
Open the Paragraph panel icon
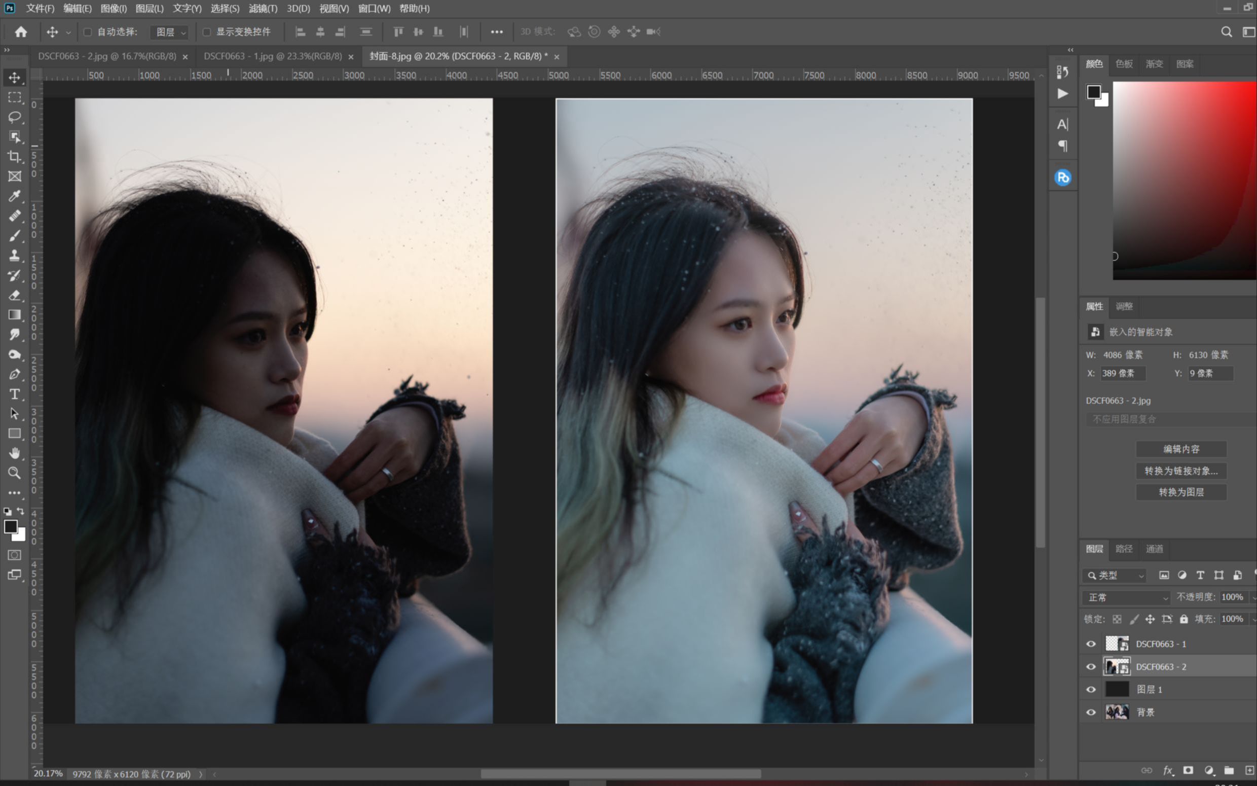(1063, 146)
